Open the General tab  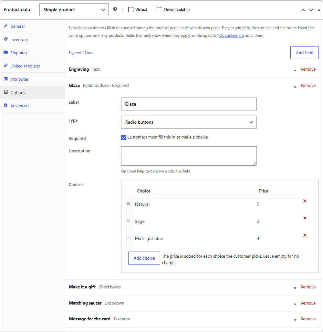(x=33, y=26)
